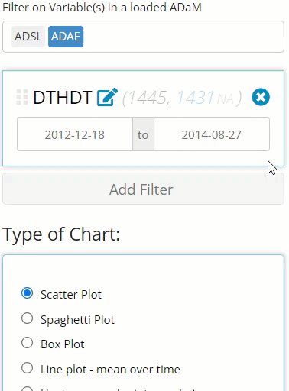
Task: Click the 'to' separator between dates
Action: point(143,134)
